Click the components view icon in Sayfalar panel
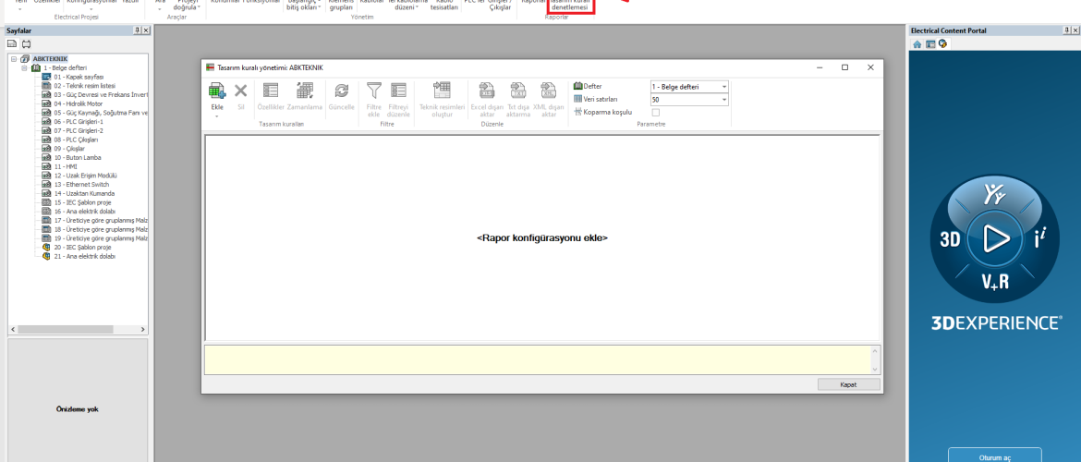This screenshot has height=462, width=1081. [x=26, y=43]
